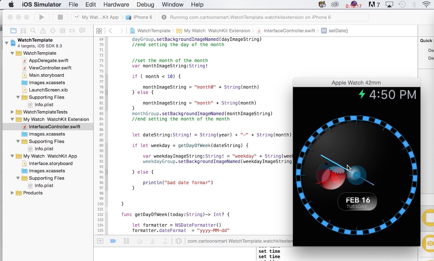Select ViewController.swift file

(x=50, y=68)
